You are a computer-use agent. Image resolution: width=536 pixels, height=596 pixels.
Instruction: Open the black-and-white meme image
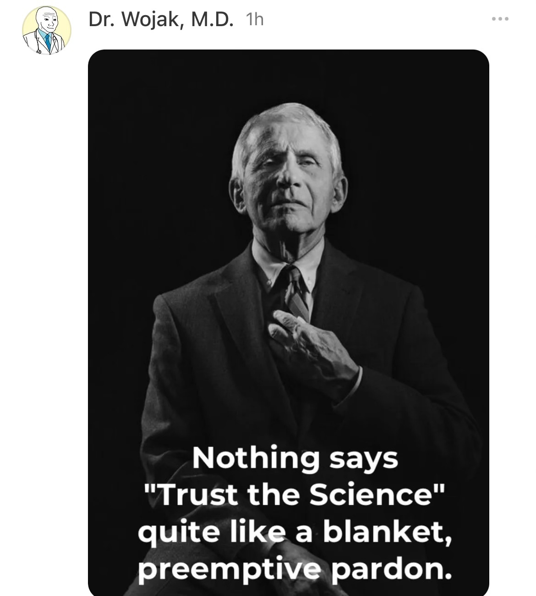pyautogui.click(x=289, y=322)
